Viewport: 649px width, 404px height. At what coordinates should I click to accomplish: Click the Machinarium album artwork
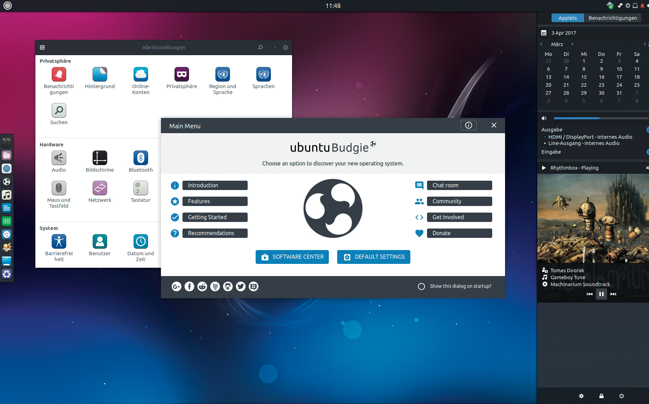[593, 218]
